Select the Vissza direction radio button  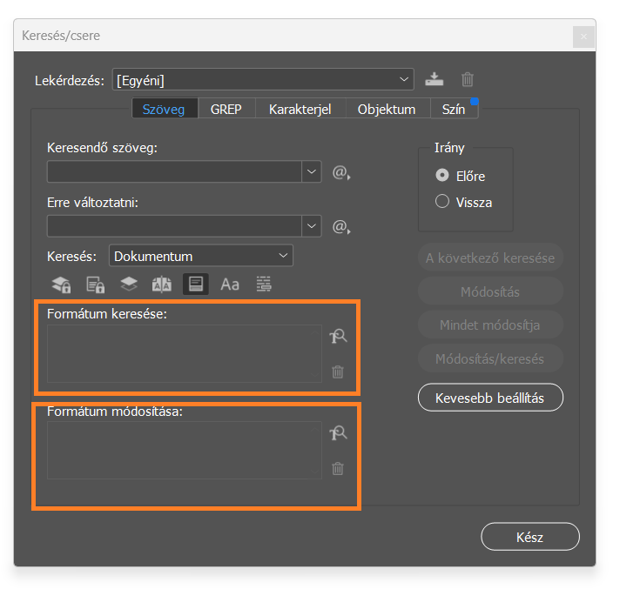[442, 202]
